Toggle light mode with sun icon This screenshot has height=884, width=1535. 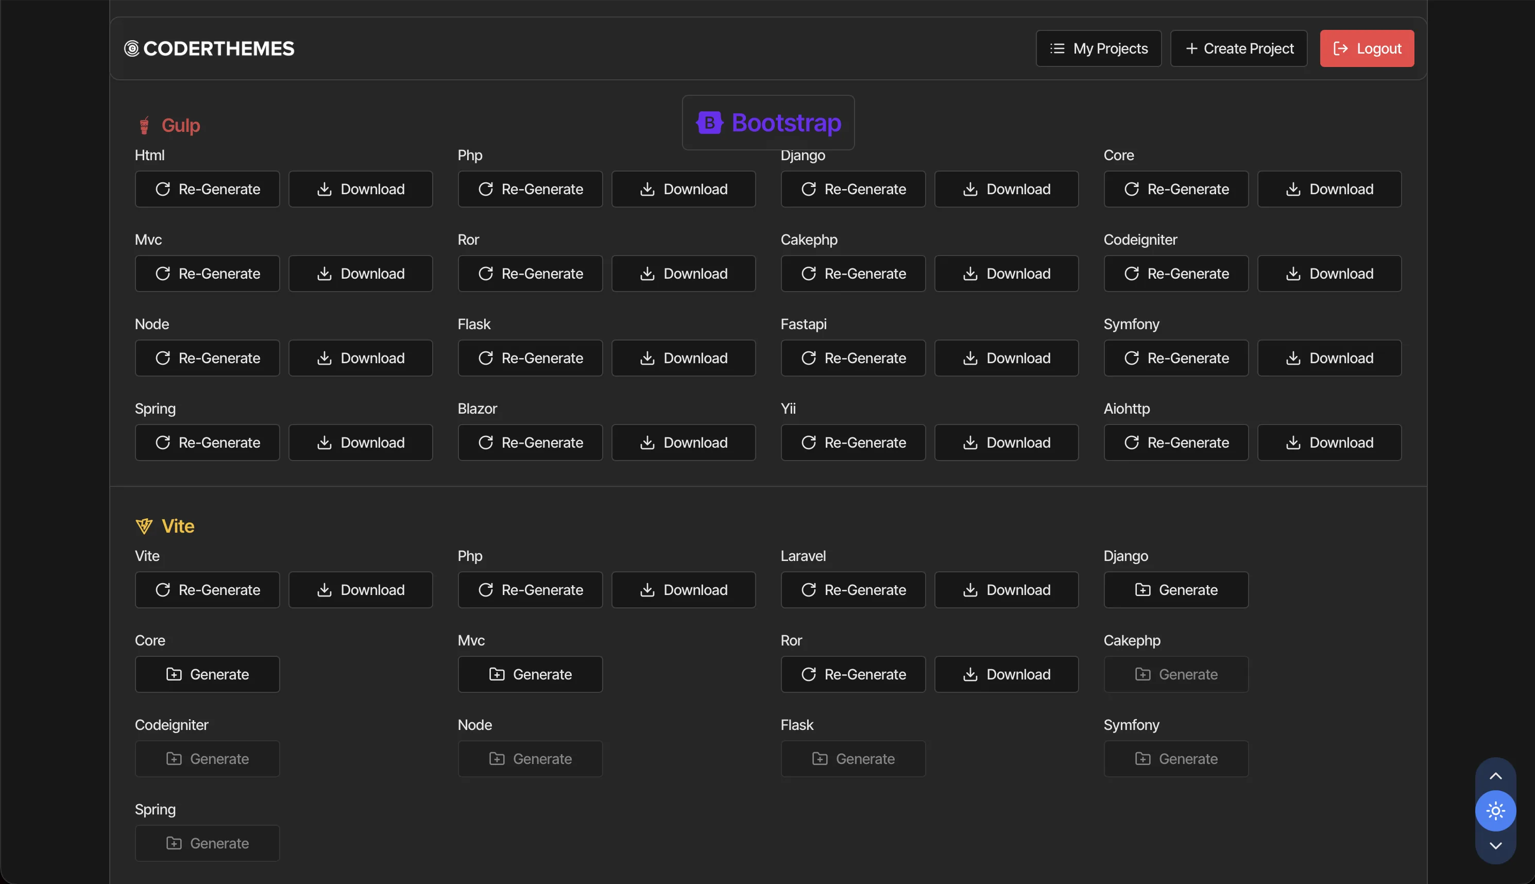pos(1495,810)
